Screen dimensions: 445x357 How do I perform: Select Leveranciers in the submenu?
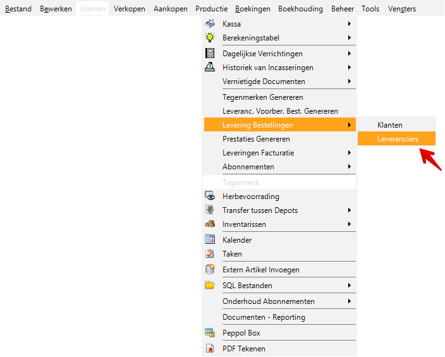tap(398, 139)
